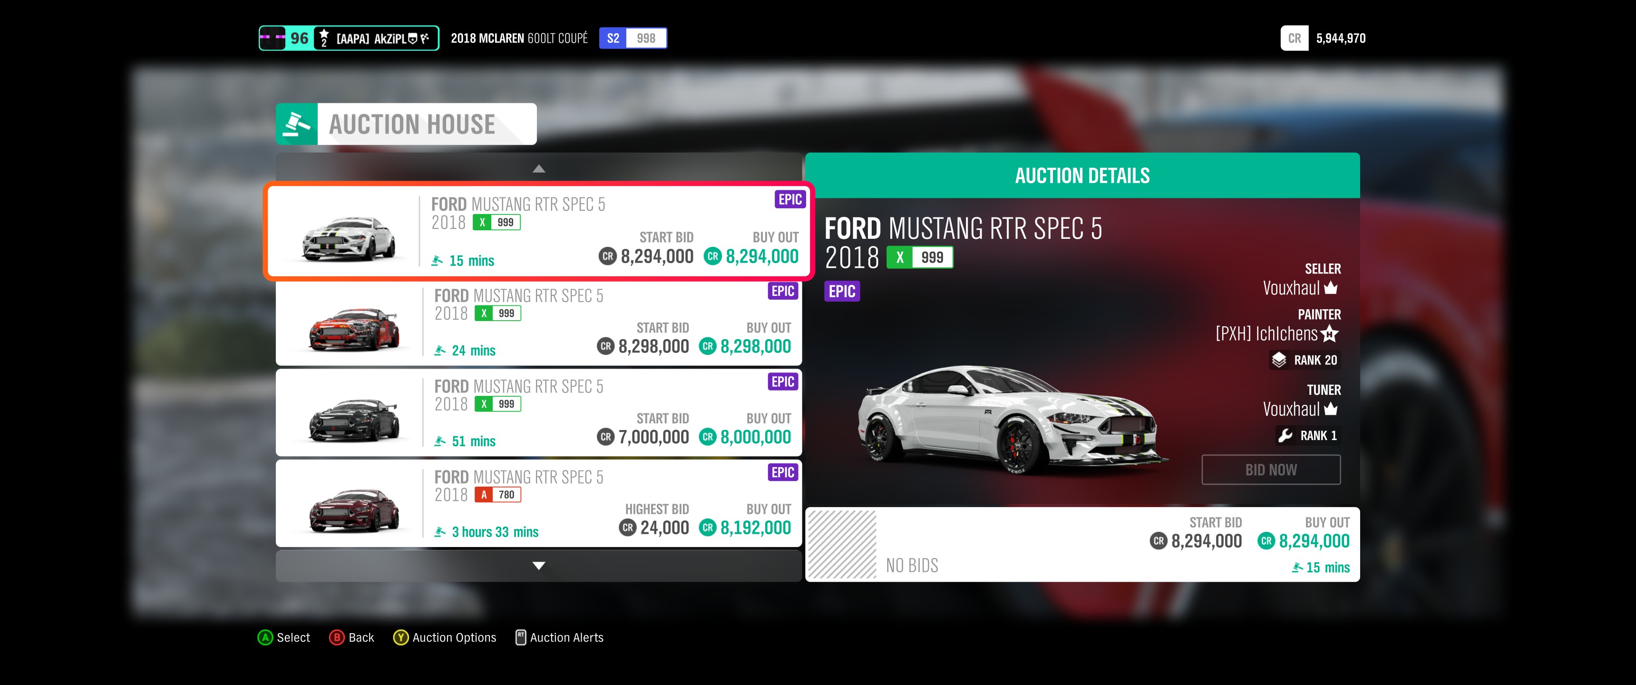Select the 24 mins Mustang listing
The width and height of the screenshot is (1636, 685).
(538, 323)
